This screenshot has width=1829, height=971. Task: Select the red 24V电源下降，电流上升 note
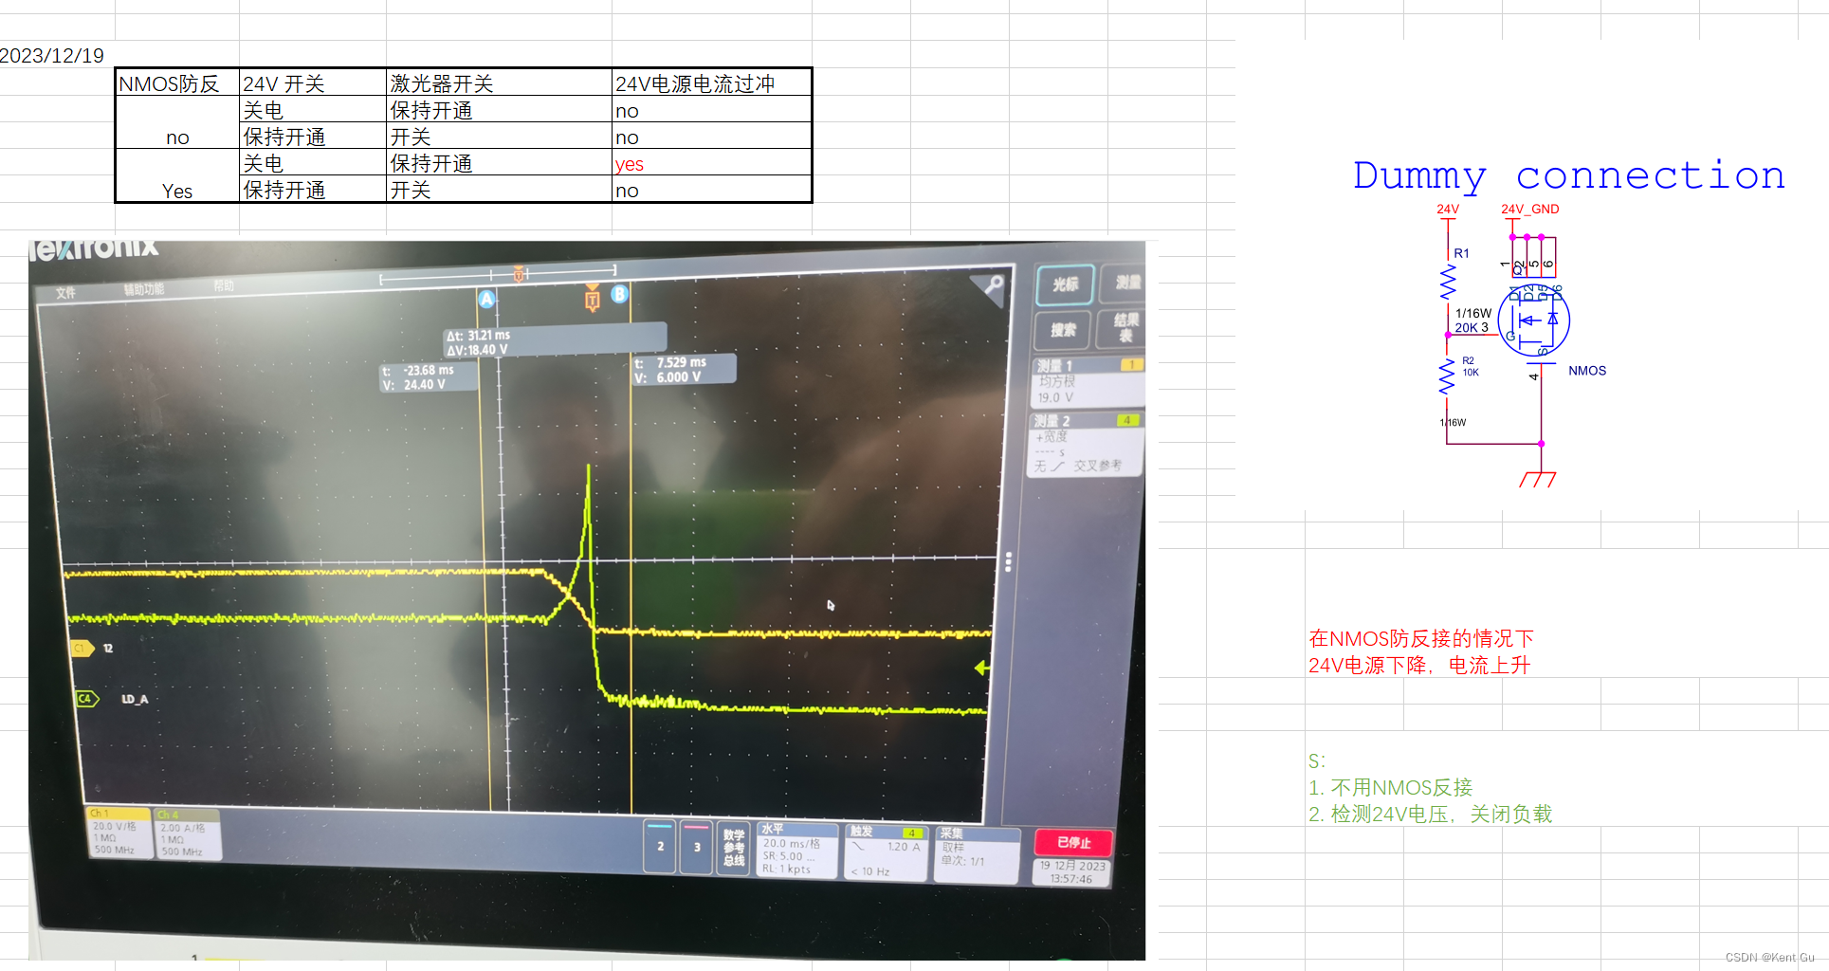(x=1419, y=665)
